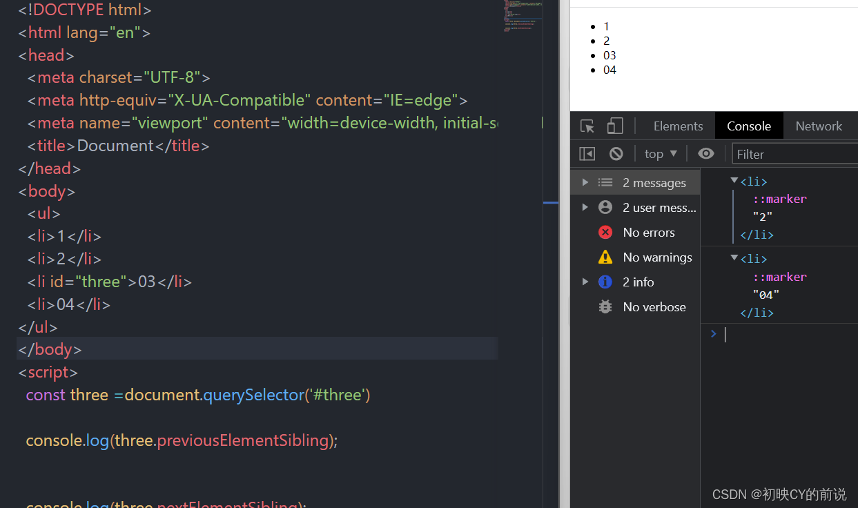Activate the inspect element picker icon
The image size is (858, 508).
coord(587,126)
